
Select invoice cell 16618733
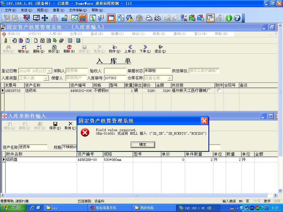14,91
